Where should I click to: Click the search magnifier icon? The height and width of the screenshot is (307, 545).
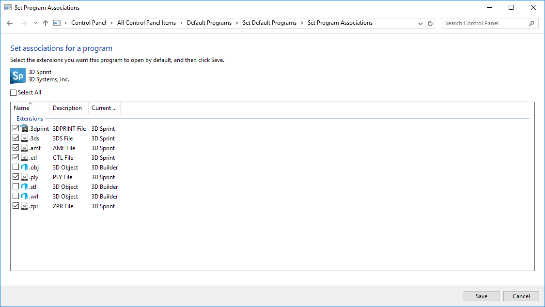531,23
